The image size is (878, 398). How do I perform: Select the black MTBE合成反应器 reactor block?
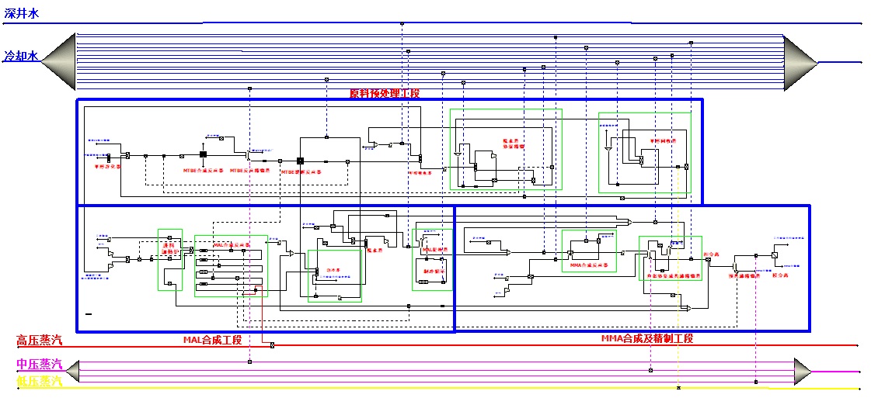point(204,154)
